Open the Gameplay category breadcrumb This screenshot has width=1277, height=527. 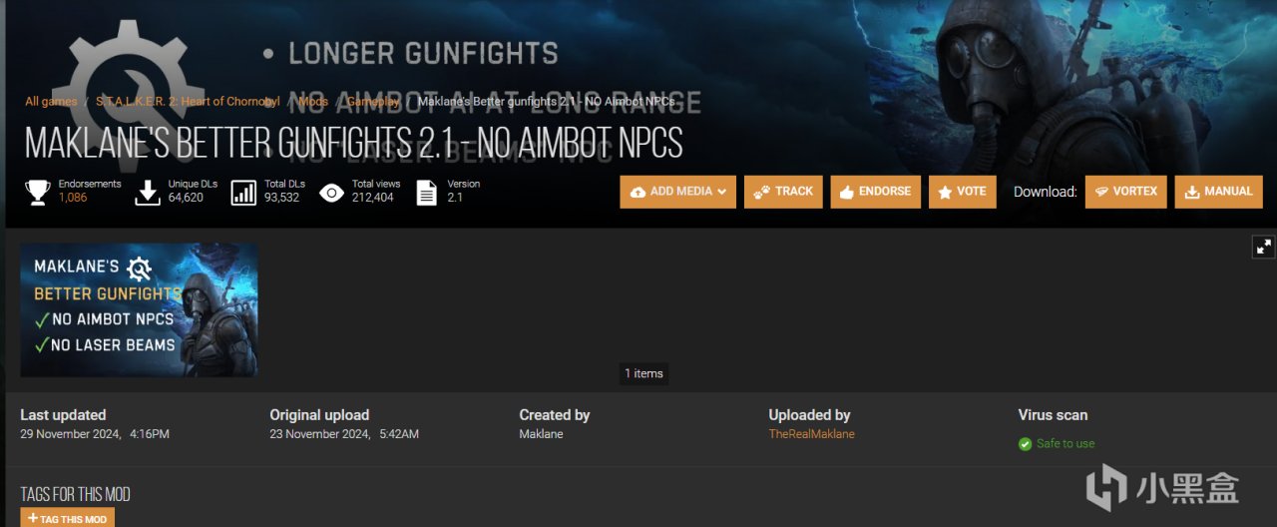click(373, 102)
